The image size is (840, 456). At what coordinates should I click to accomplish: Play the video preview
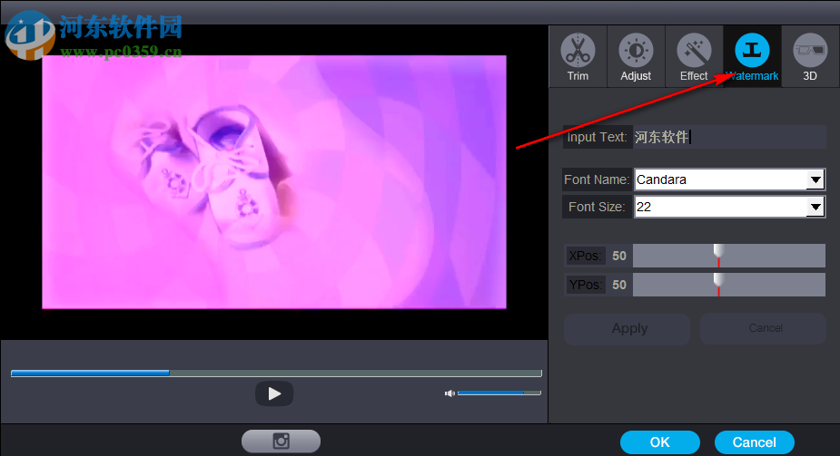click(x=274, y=393)
